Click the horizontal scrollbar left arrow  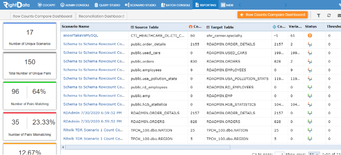63,147
